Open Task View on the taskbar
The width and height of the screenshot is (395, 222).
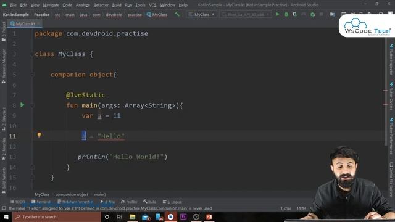(x=119, y=216)
